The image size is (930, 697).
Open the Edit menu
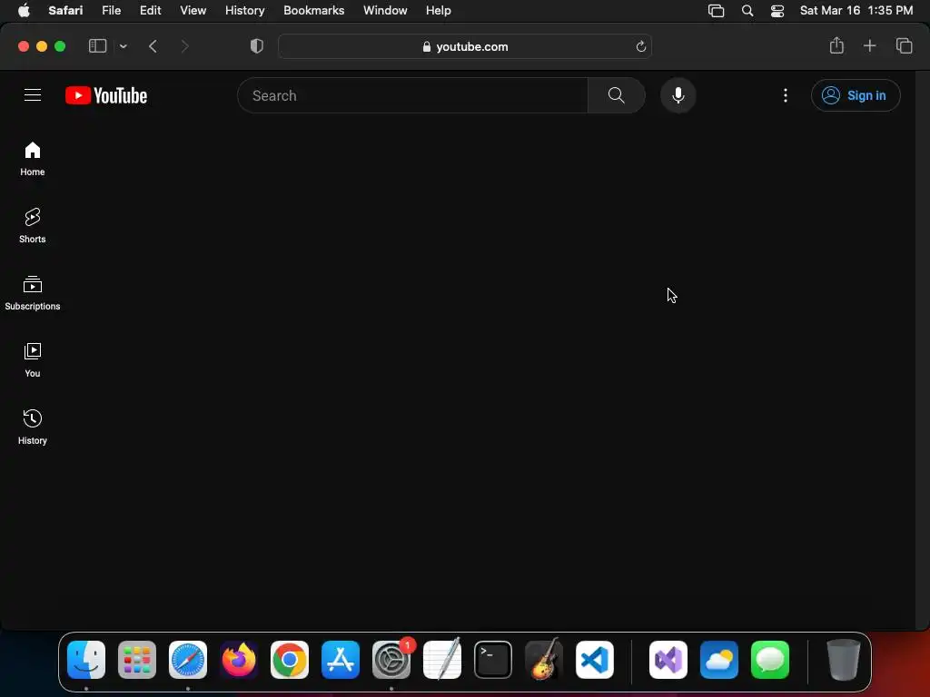pos(150,10)
